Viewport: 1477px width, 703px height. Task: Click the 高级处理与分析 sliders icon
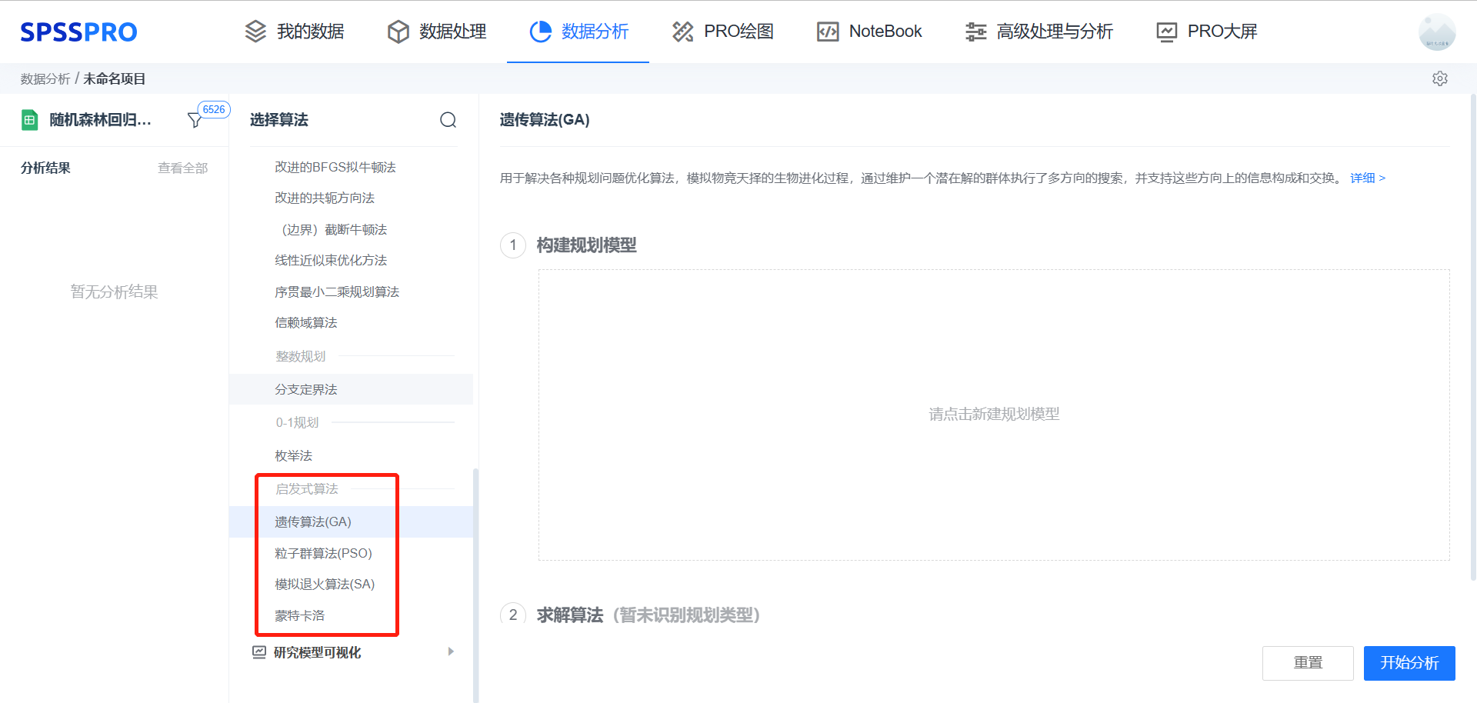976,32
